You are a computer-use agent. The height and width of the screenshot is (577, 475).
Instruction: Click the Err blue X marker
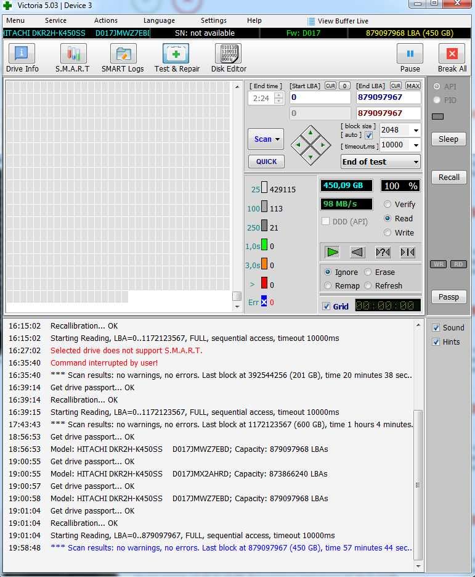coord(264,301)
